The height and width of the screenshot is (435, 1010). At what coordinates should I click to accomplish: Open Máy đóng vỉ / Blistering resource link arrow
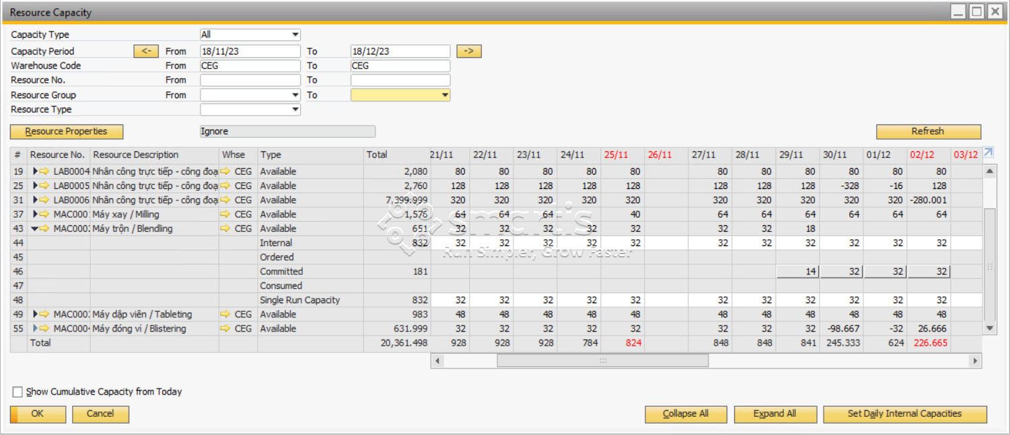pyautogui.click(x=45, y=329)
